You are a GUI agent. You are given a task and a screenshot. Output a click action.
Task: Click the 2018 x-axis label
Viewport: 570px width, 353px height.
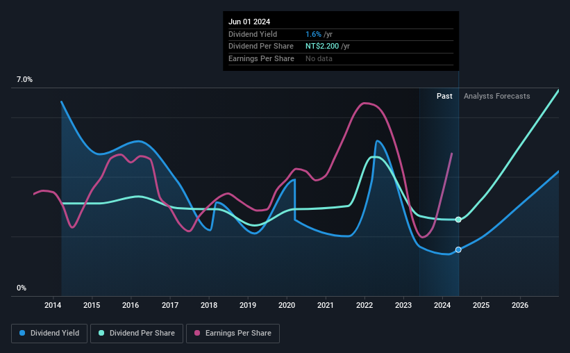(x=209, y=305)
